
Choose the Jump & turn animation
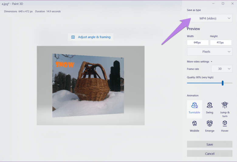(x=225, y=109)
